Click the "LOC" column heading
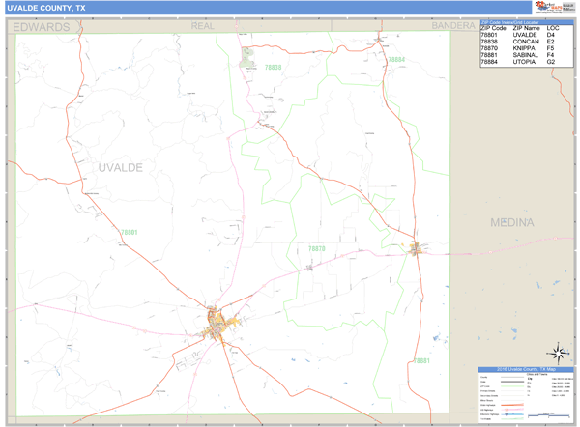Viewport: 580px width, 427px height. click(553, 28)
